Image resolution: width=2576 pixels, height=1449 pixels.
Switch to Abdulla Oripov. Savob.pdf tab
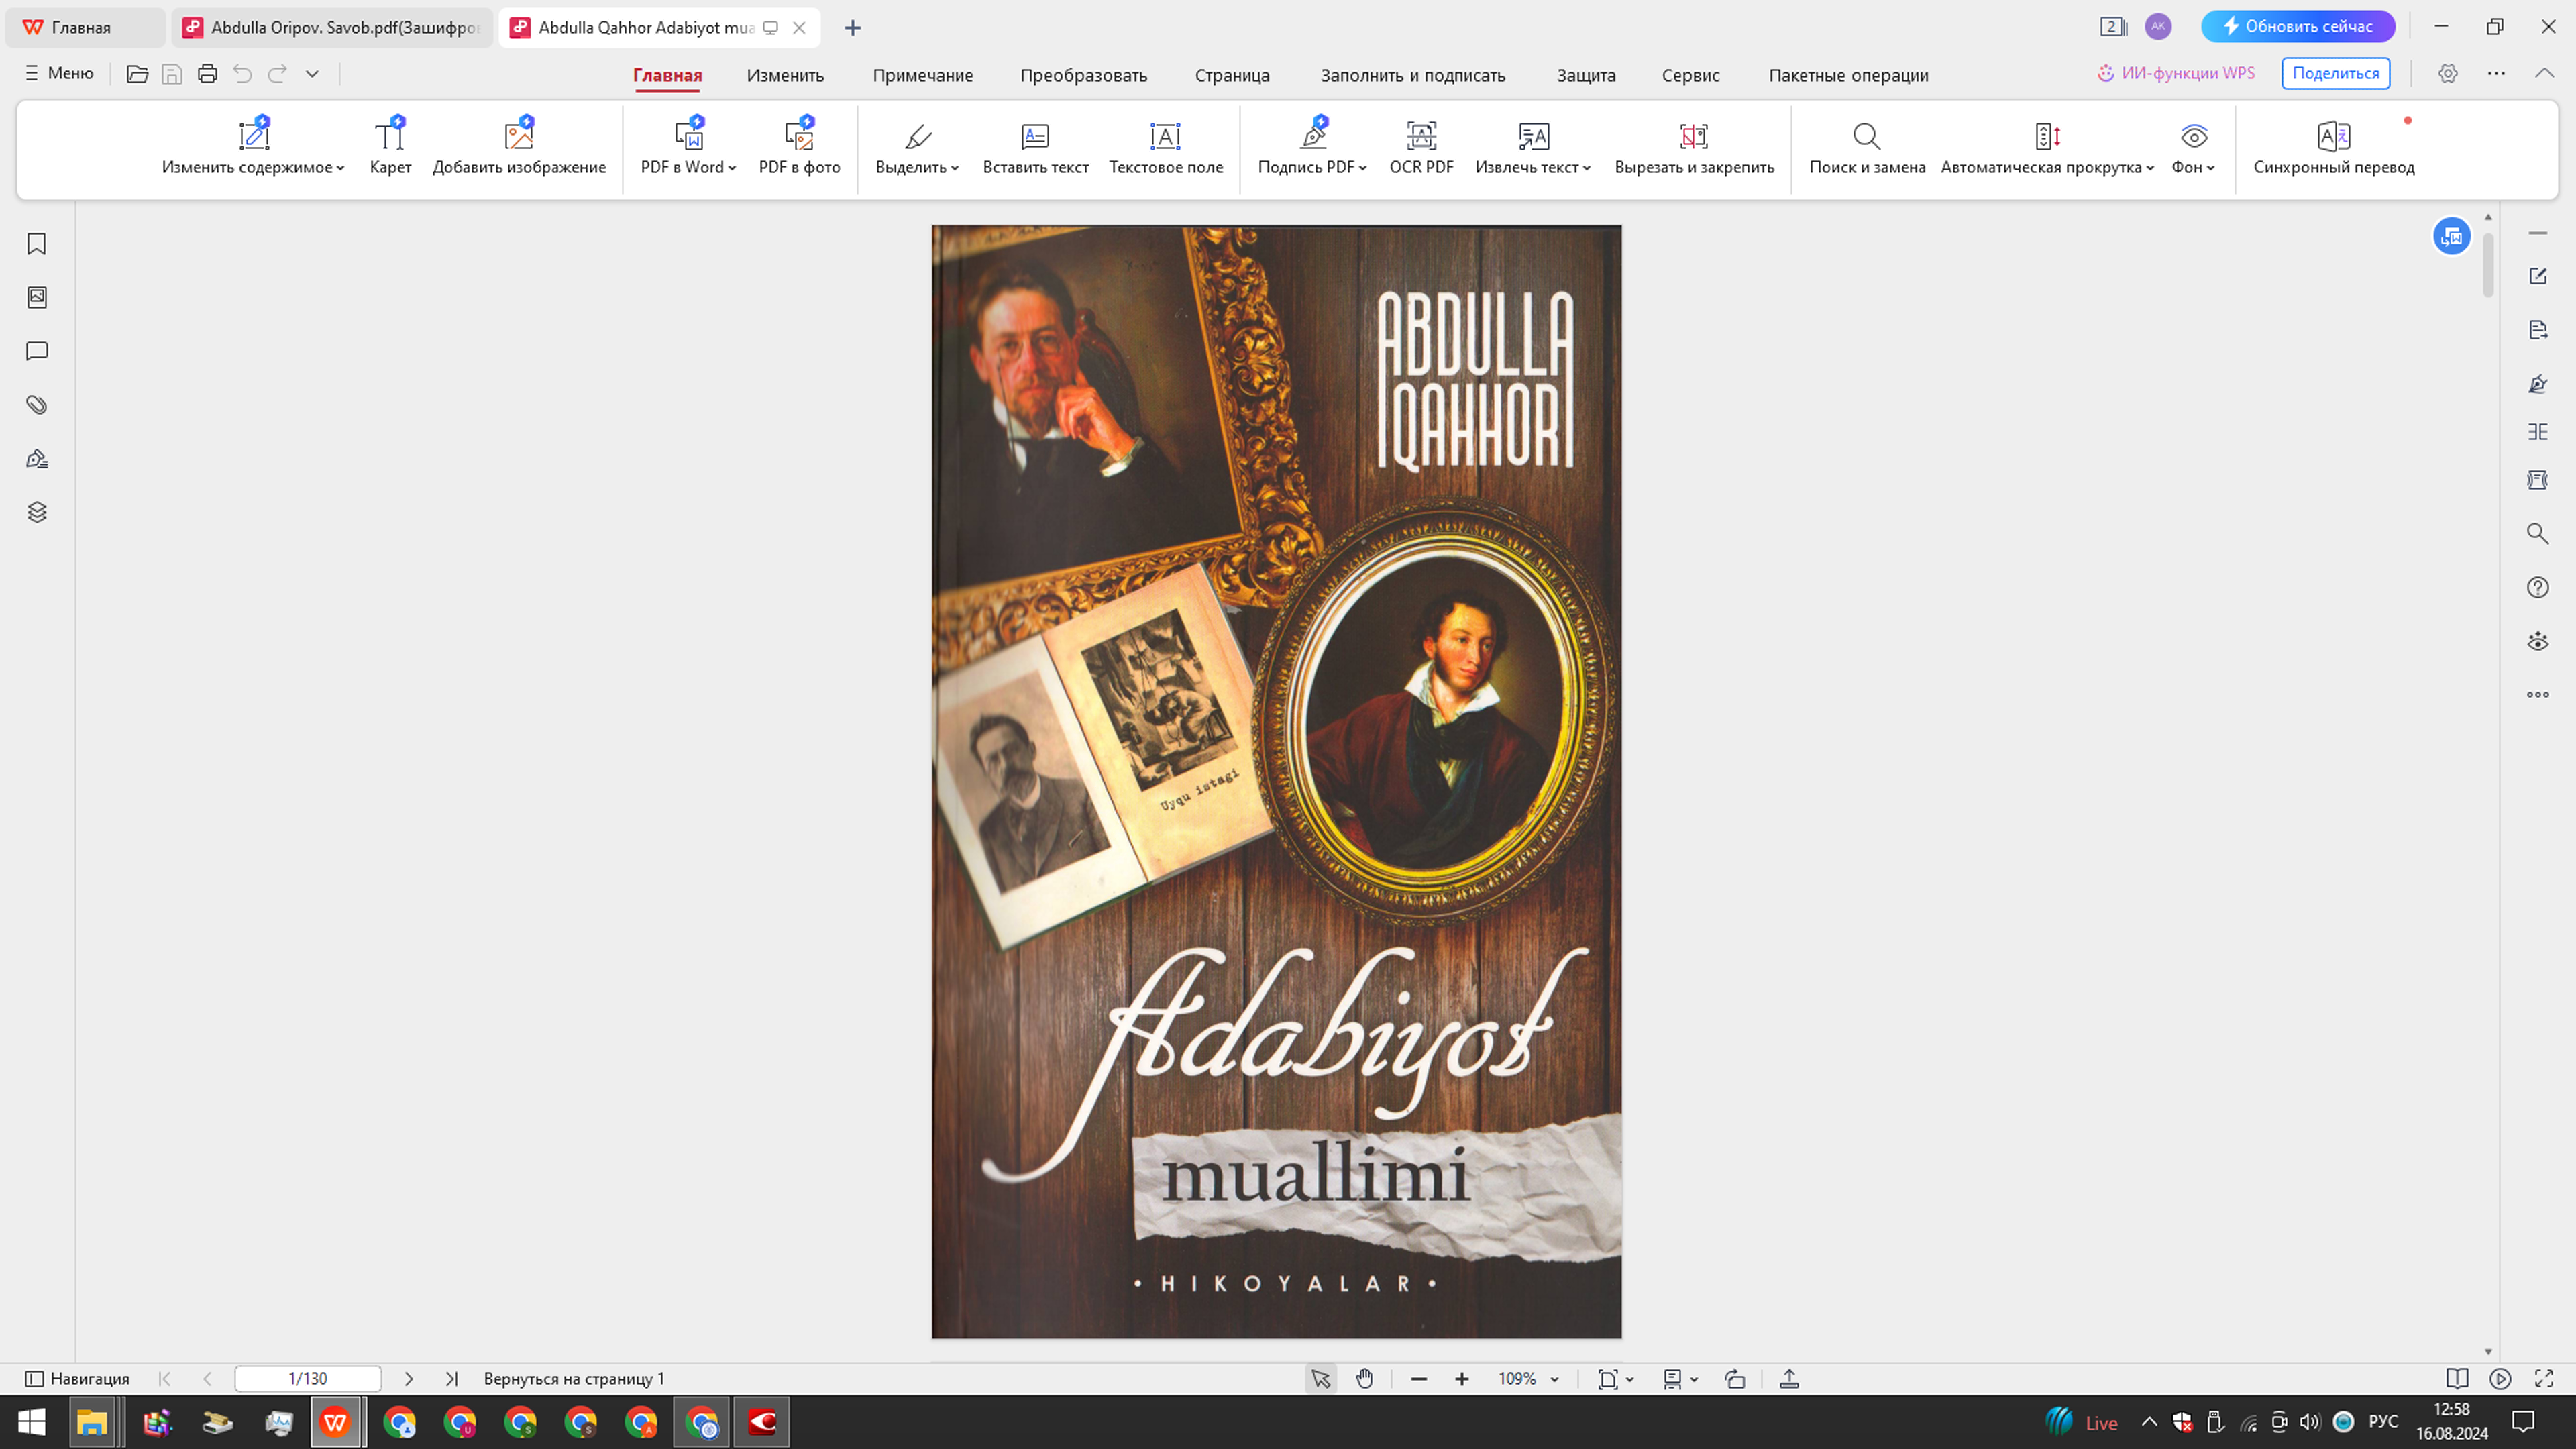click(333, 27)
